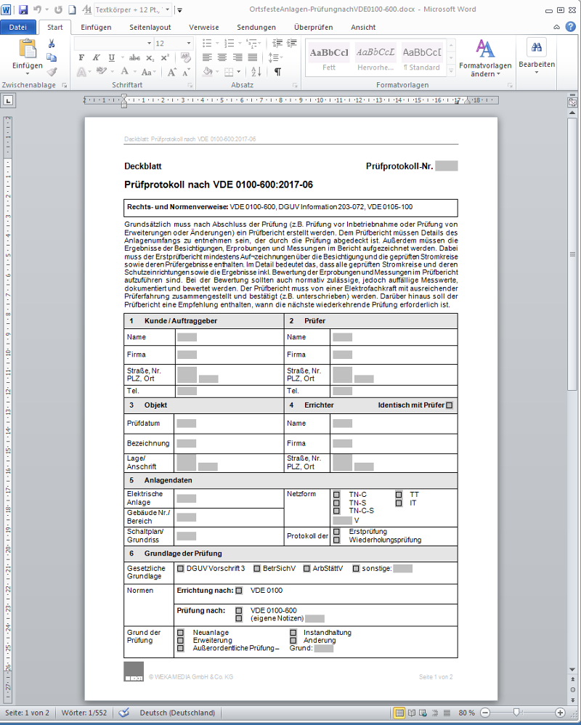Viewport: 581px width, 725px height.
Task: Apply the font color (underlined A)
Action: point(125,72)
